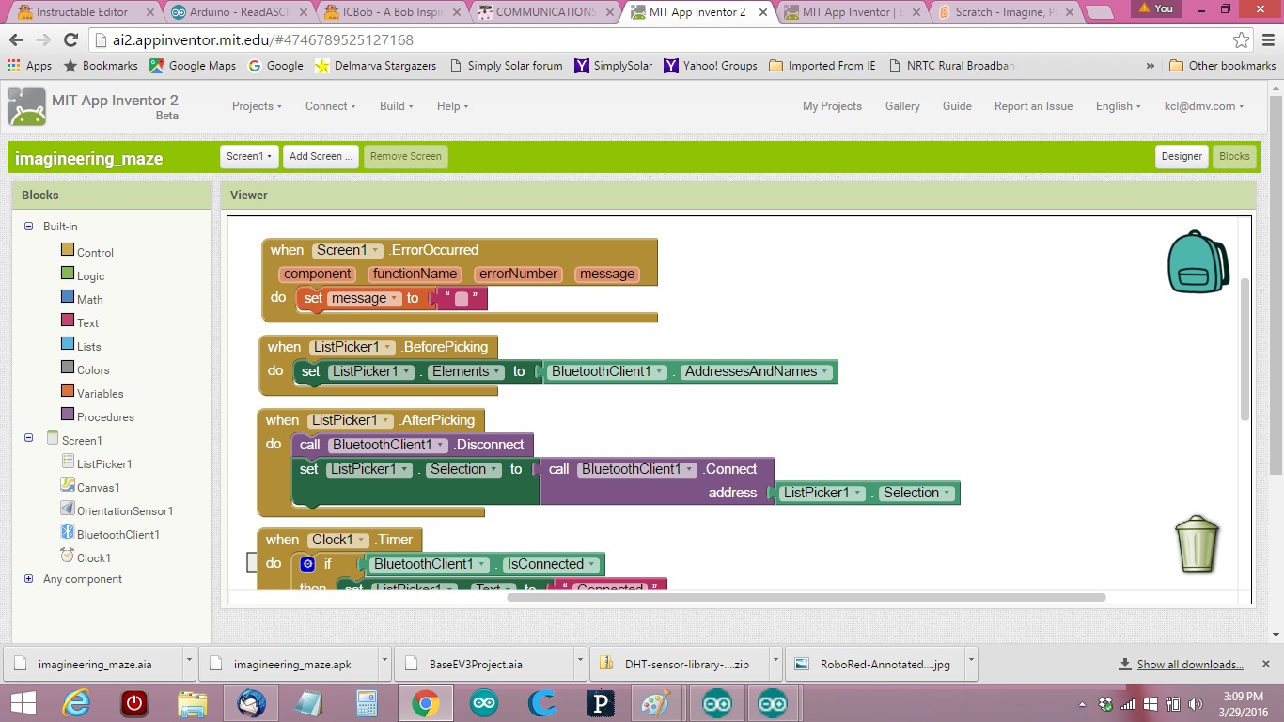1284x722 pixels.
Task: Switch to the Blocks view
Action: point(1234,157)
